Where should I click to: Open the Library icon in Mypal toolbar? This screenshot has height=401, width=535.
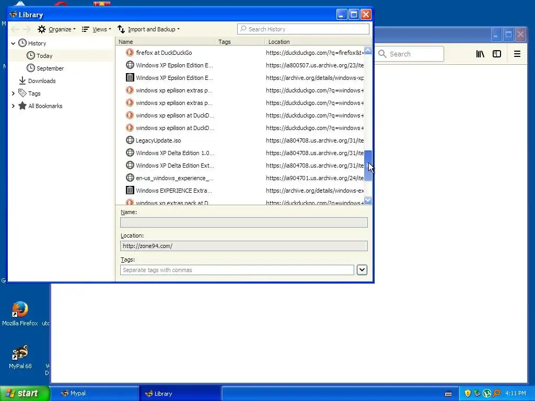tap(480, 54)
